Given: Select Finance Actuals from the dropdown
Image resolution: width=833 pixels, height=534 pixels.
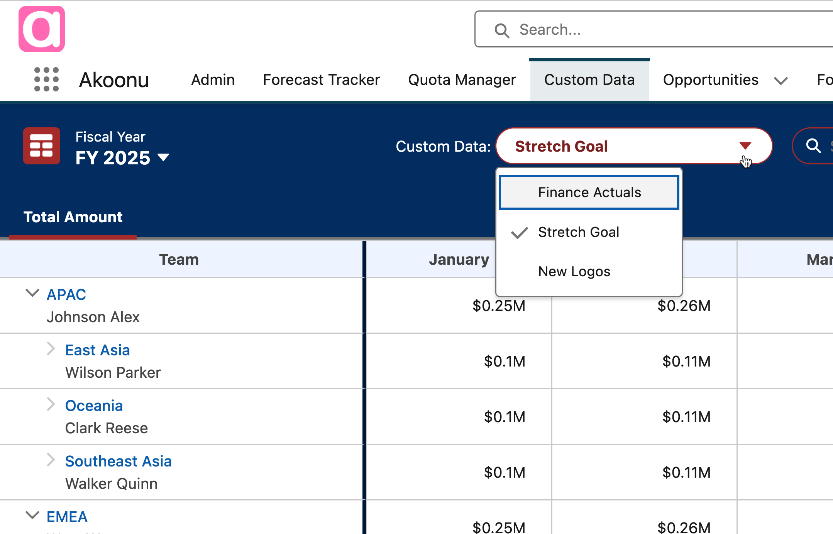Looking at the screenshot, I should (589, 193).
